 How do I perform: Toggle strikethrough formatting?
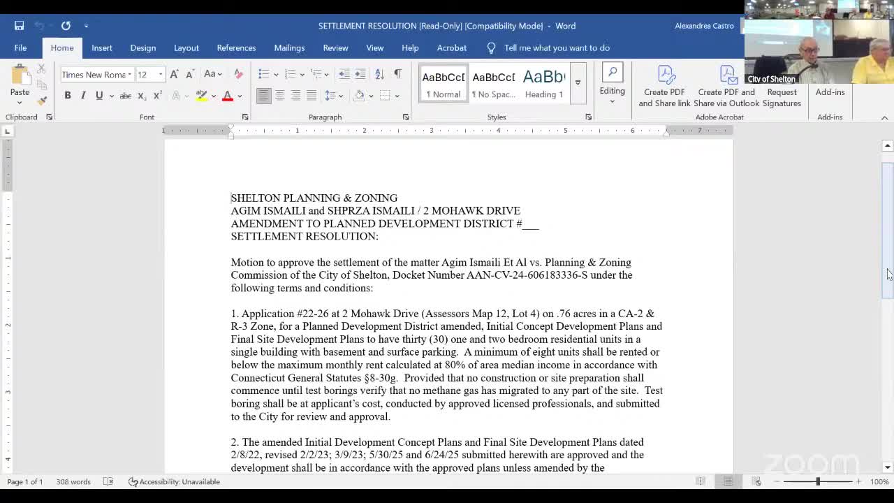[126, 96]
